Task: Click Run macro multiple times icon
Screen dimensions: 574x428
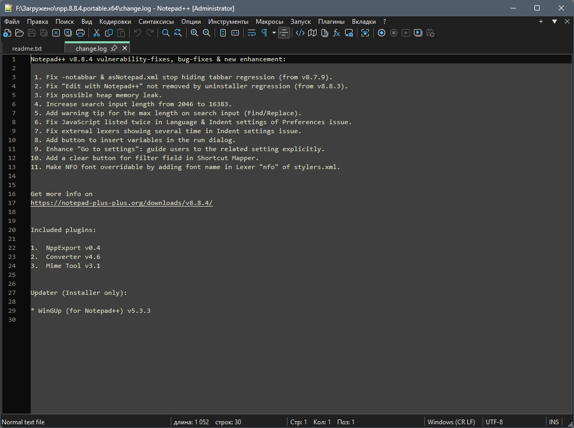Action: [x=418, y=33]
